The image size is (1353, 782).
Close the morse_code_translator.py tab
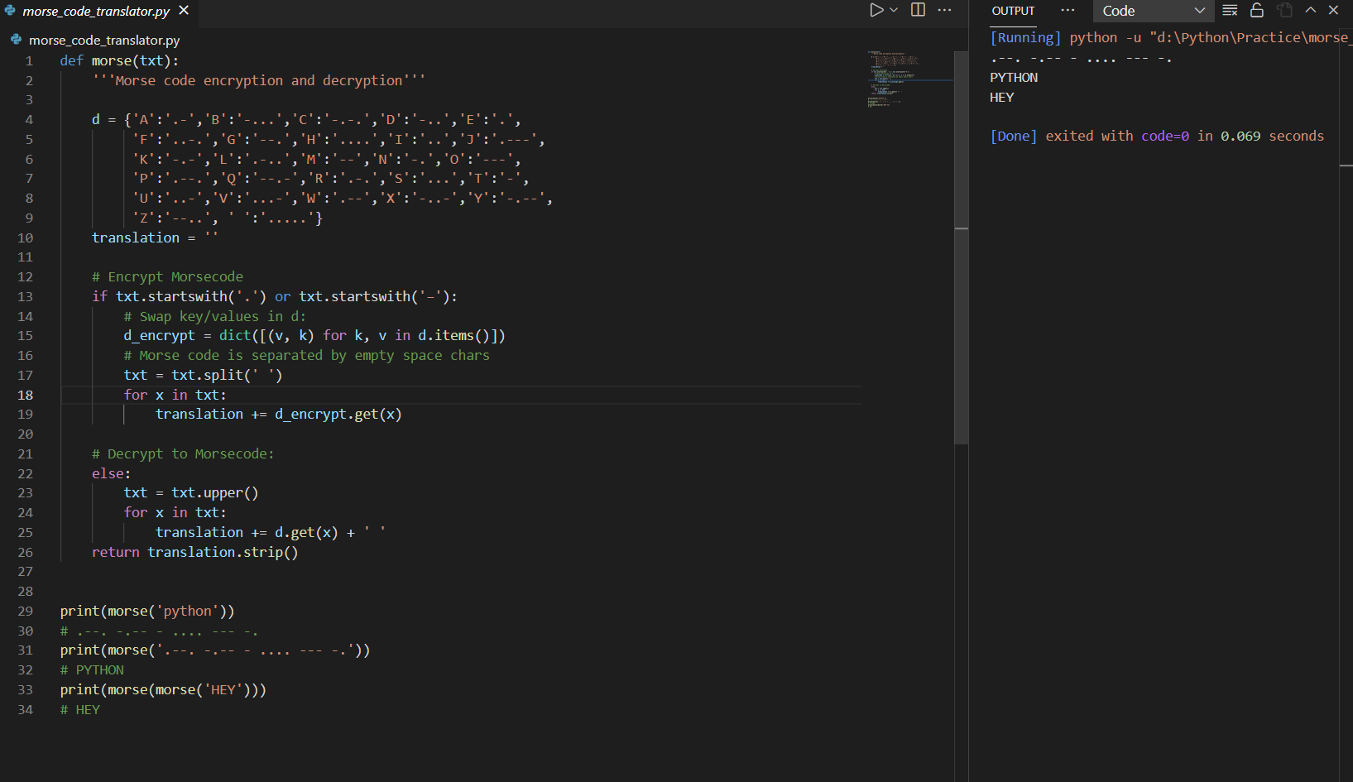(184, 10)
